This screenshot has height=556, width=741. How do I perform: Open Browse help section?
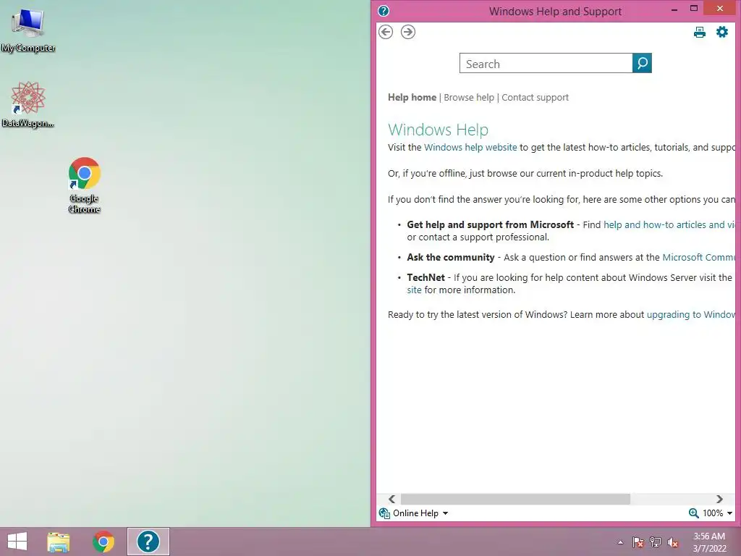click(x=469, y=98)
